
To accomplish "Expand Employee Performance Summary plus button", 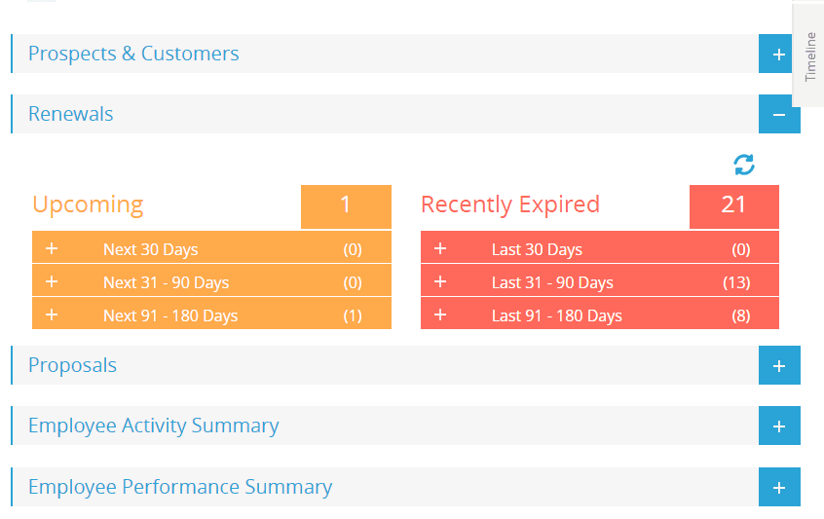I will (778, 488).
